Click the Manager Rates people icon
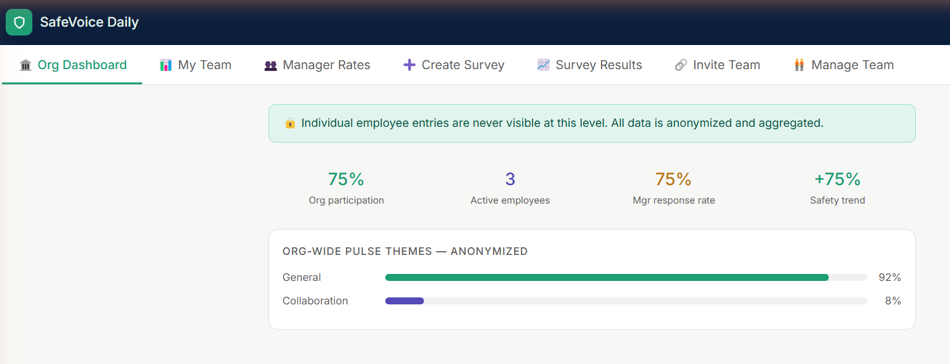The width and height of the screenshot is (950, 364). click(x=271, y=65)
